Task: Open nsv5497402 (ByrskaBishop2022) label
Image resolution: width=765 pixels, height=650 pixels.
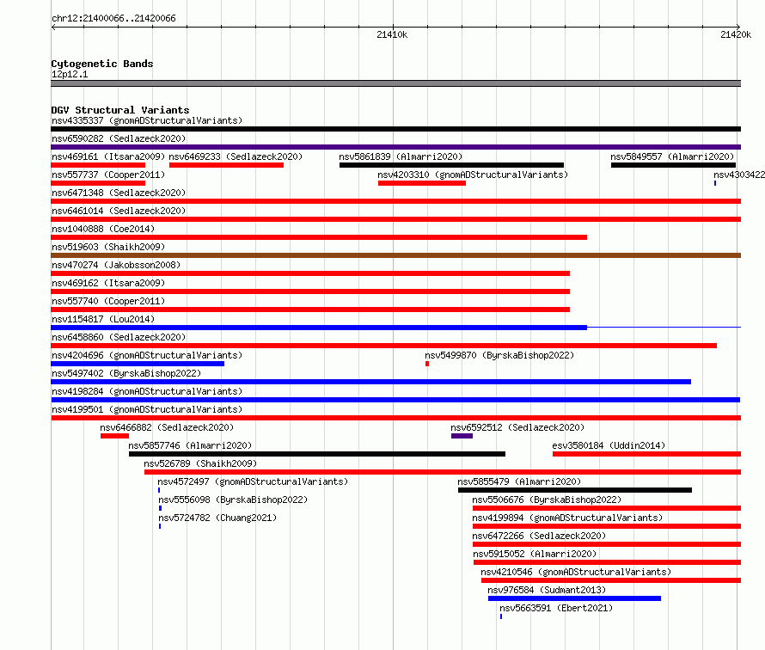Action: point(126,373)
